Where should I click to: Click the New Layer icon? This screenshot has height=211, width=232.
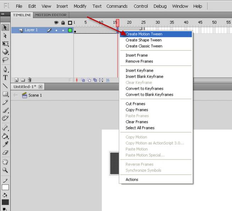coord(16,80)
